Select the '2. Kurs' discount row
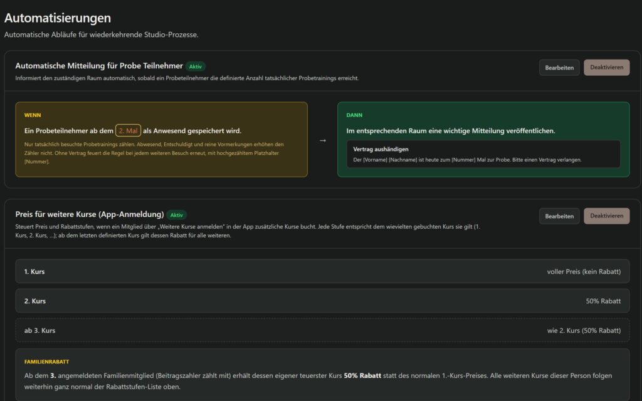The width and height of the screenshot is (642, 401). (x=322, y=301)
